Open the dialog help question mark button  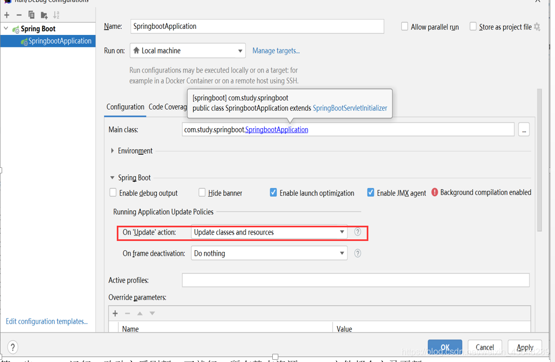pyautogui.click(x=13, y=347)
